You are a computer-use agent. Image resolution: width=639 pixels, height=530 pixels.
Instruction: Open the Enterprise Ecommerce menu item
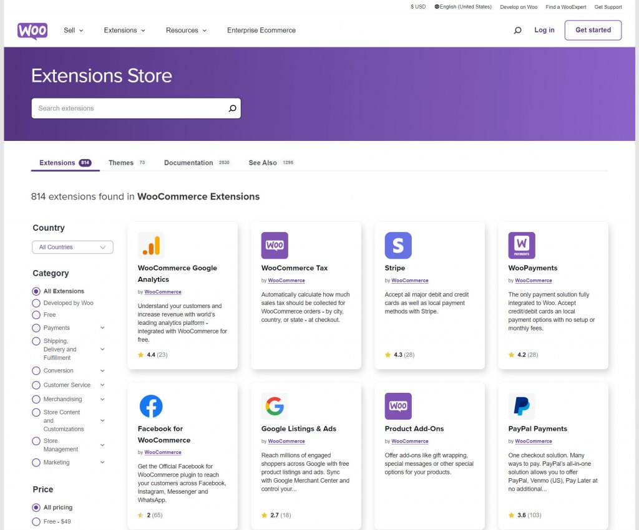pyautogui.click(x=261, y=30)
